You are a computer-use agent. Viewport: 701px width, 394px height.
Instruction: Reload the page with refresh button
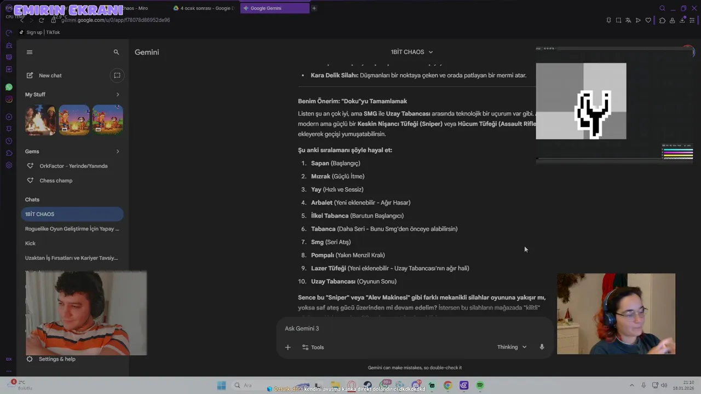click(41, 20)
